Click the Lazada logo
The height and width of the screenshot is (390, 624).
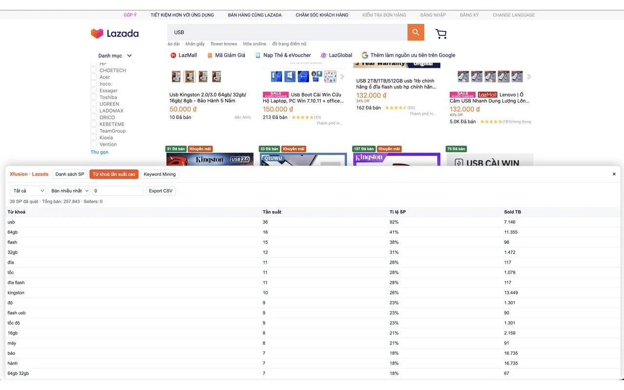115,33
